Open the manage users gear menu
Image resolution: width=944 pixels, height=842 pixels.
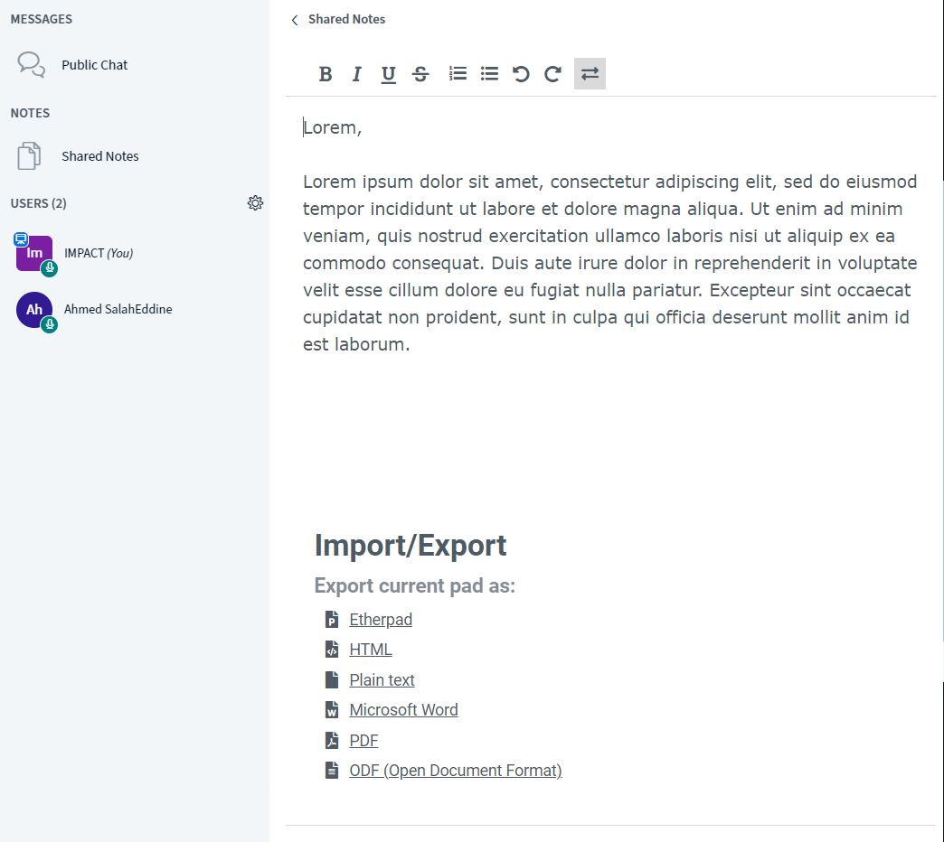255,203
